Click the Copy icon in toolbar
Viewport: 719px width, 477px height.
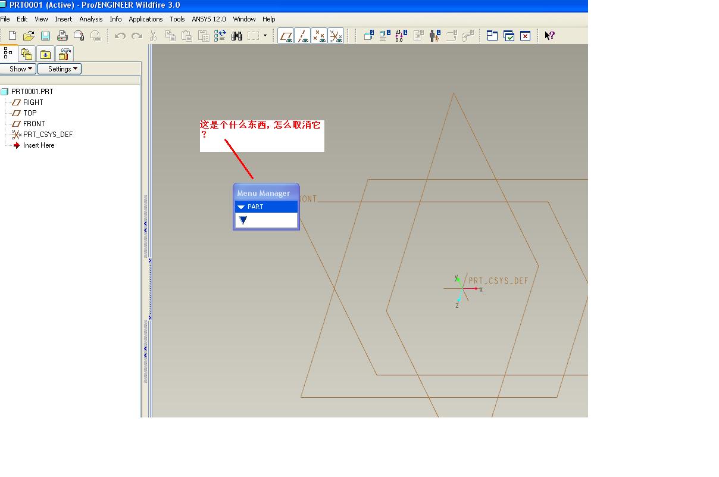[170, 36]
